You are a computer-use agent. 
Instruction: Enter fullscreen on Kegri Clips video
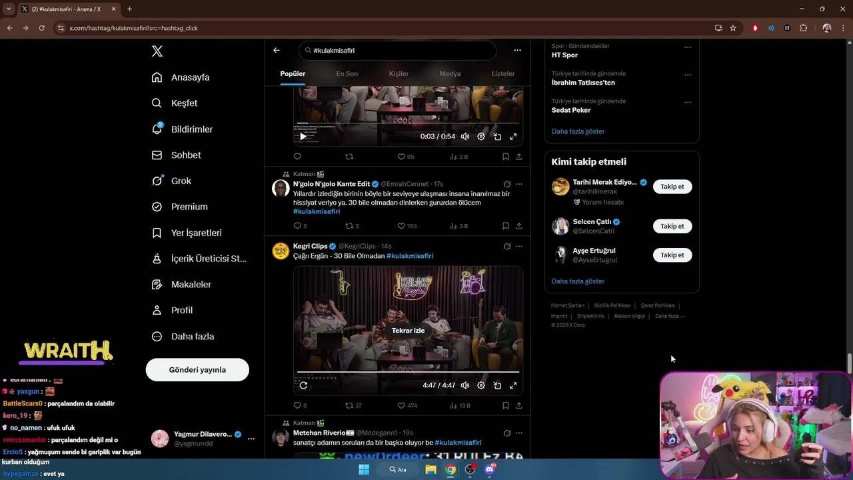pyautogui.click(x=513, y=385)
